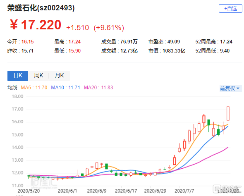
Task: Click the 市盈率 value 49.09
Action: coord(174,42)
